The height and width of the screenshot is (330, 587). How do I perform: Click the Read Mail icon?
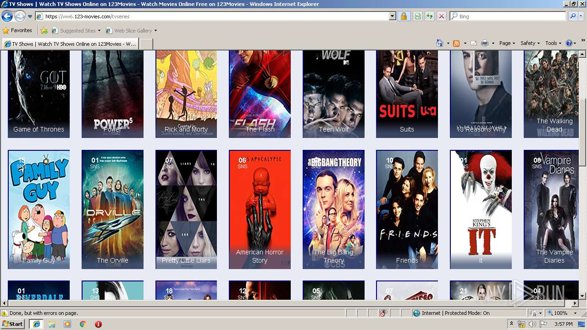(x=474, y=43)
